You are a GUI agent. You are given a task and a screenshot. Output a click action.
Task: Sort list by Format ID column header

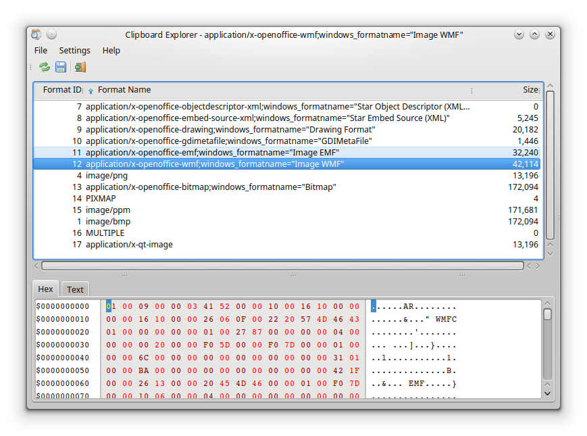[61, 90]
